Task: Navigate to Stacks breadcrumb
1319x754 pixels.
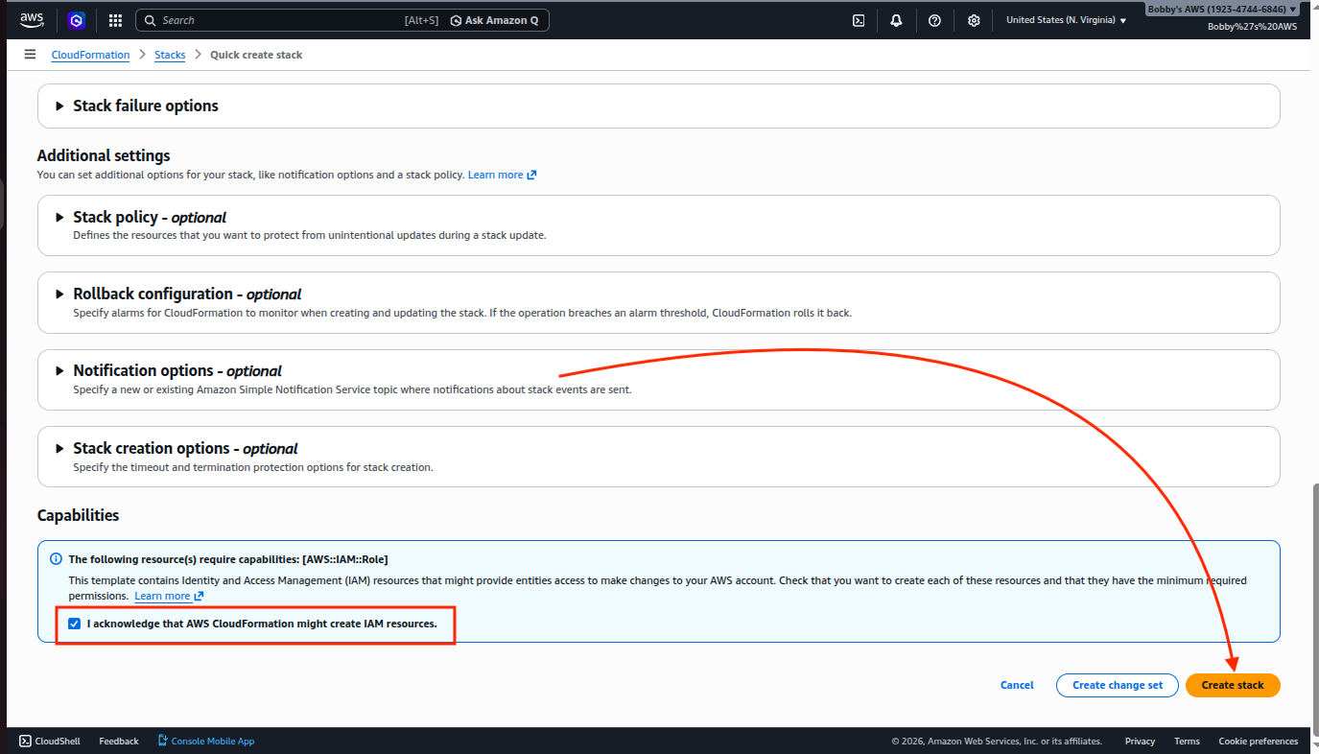Action: [170, 55]
